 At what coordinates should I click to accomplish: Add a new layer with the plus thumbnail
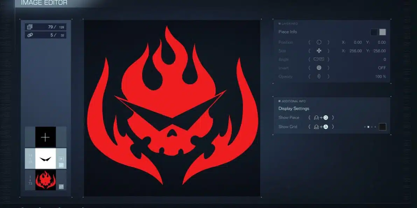(x=46, y=137)
